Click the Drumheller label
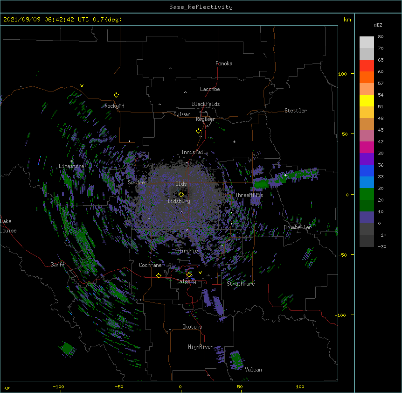 coord(298,227)
